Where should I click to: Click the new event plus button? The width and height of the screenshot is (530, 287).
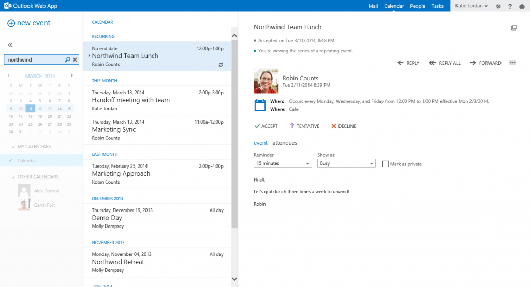click(11, 23)
